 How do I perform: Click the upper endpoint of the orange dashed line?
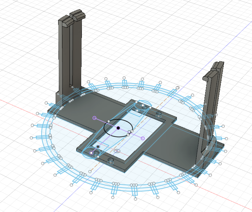pyautogui.click(x=178, y=88)
